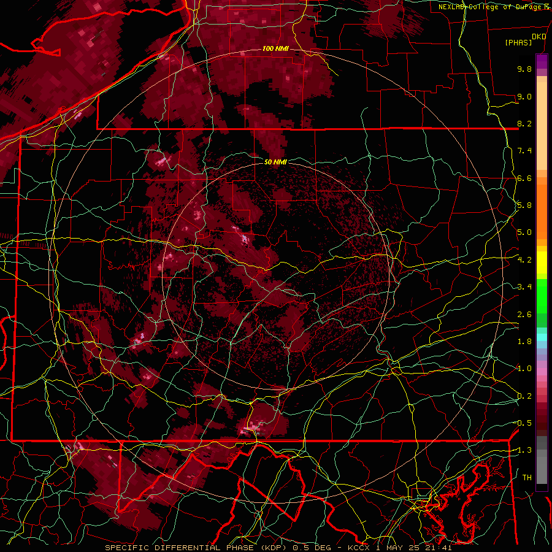Viewport: 552px width, 552px height.
Task: Pick the orange segment on the color bar
Action: (x=542, y=210)
